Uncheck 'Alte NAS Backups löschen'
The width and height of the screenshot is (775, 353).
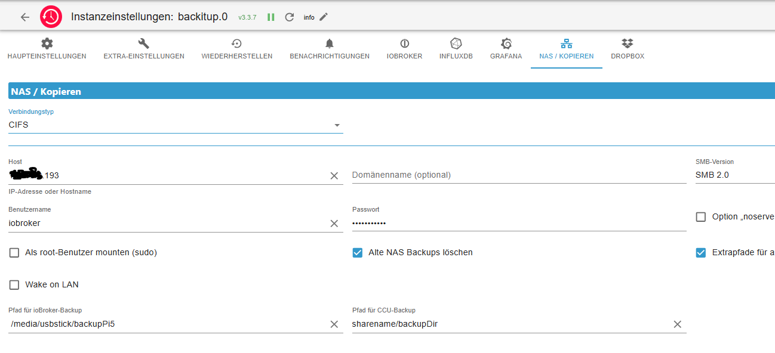tap(358, 253)
